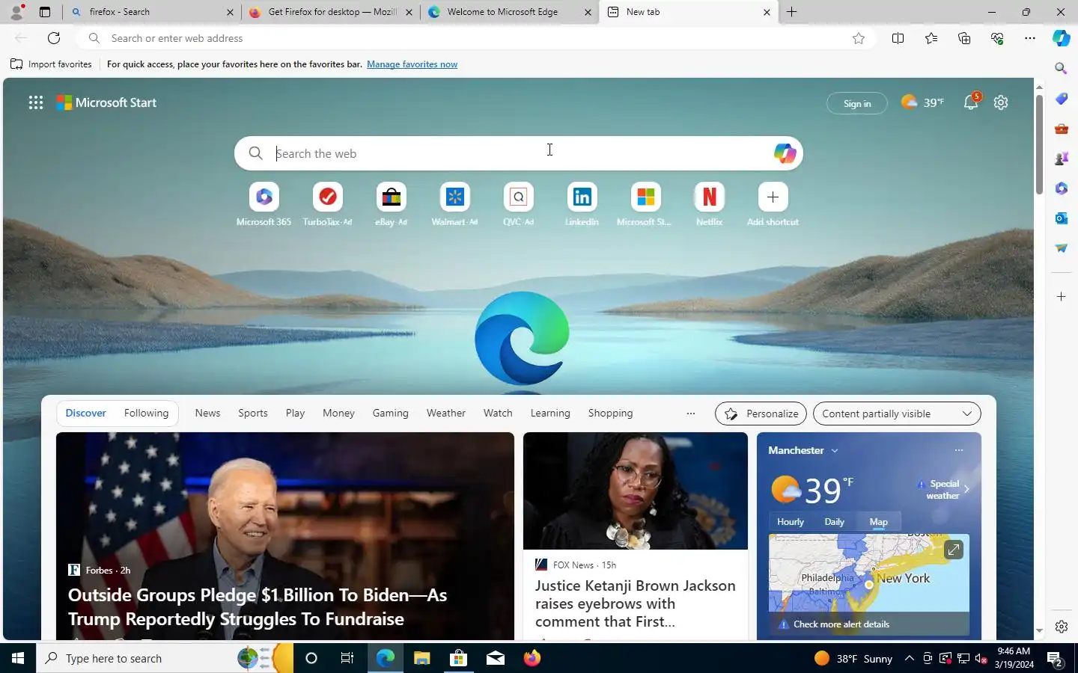Open the Copilot sidebar icon
Screen dimensions: 1078x673
point(1061,38)
